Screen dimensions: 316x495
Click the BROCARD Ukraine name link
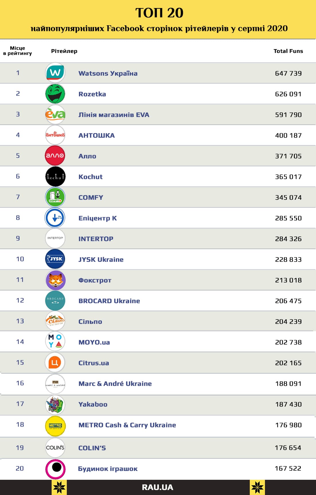click(x=109, y=301)
